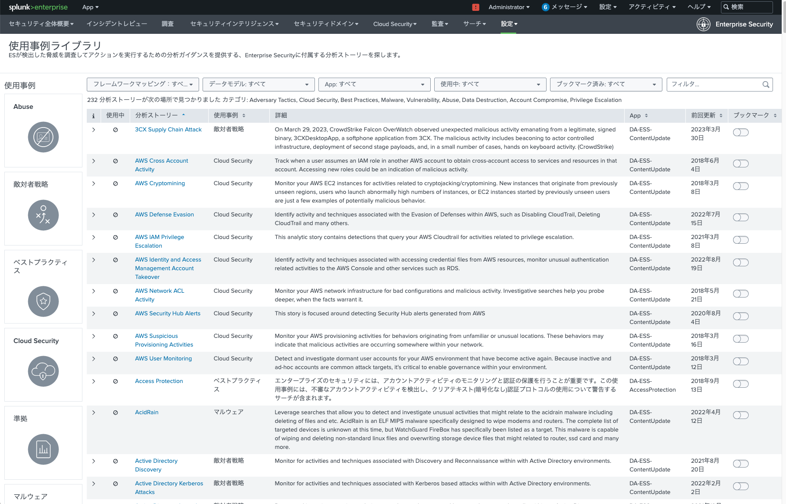Open the セキュリティインテリジェンス menu
This screenshot has height=504, width=786.
234,24
